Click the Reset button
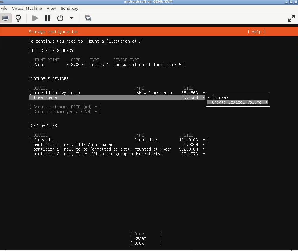The height and width of the screenshot is (251, 298). click(x=146, y=238)
